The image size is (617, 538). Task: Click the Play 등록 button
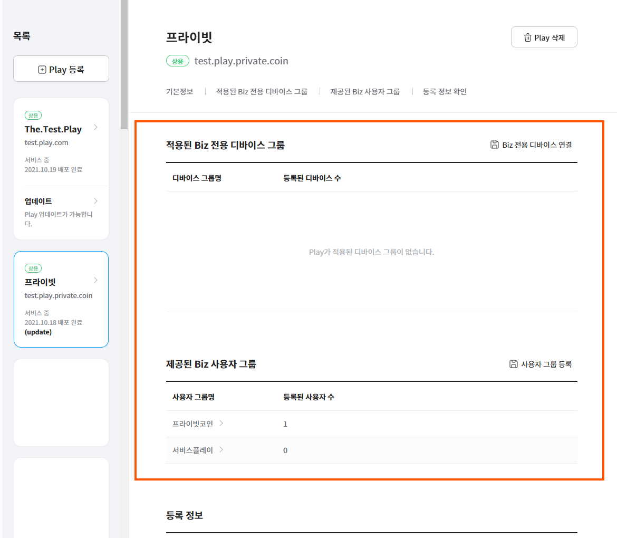61,69
